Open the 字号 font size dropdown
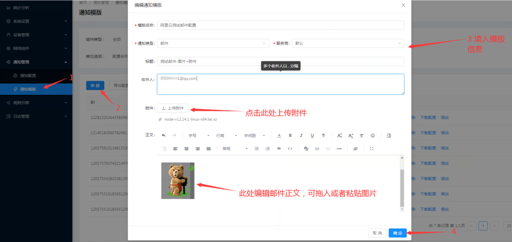Screen dimensions: 512x242 [199, 136]
